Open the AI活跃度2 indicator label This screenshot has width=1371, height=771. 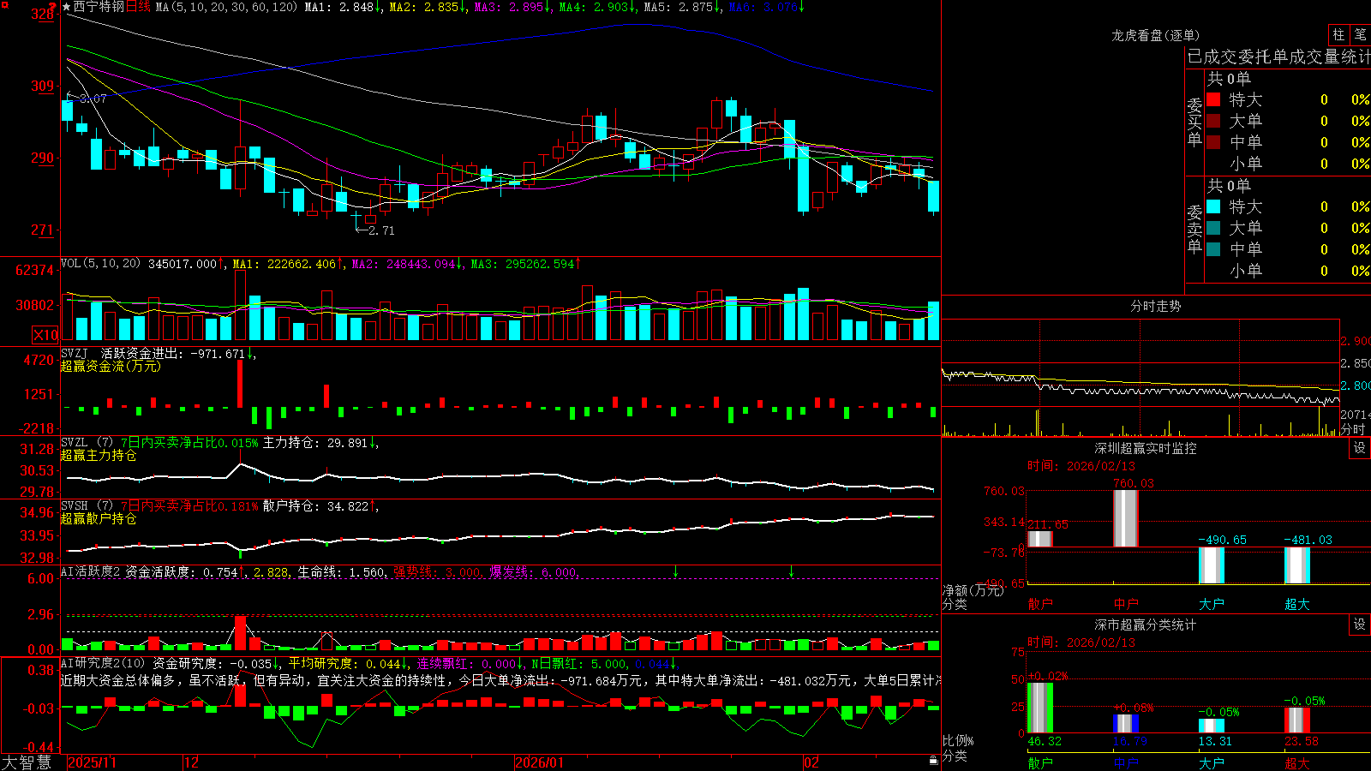[x=91, y=571]
